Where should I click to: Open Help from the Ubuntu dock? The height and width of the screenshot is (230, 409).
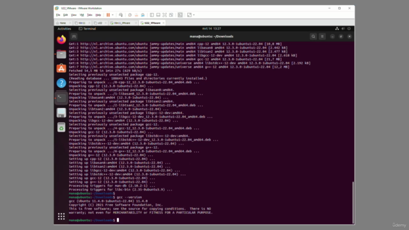(61, 83)
